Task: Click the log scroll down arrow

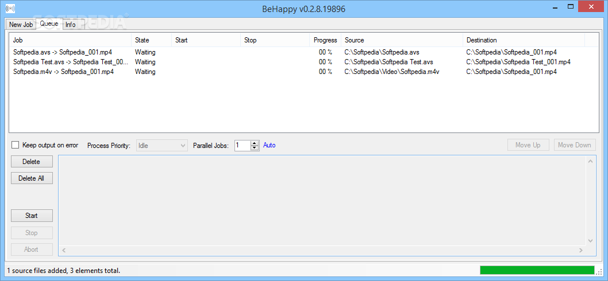Action: coord(590,241)
